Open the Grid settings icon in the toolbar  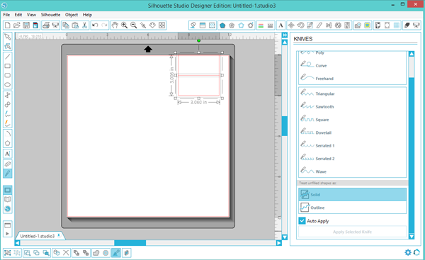397,26
